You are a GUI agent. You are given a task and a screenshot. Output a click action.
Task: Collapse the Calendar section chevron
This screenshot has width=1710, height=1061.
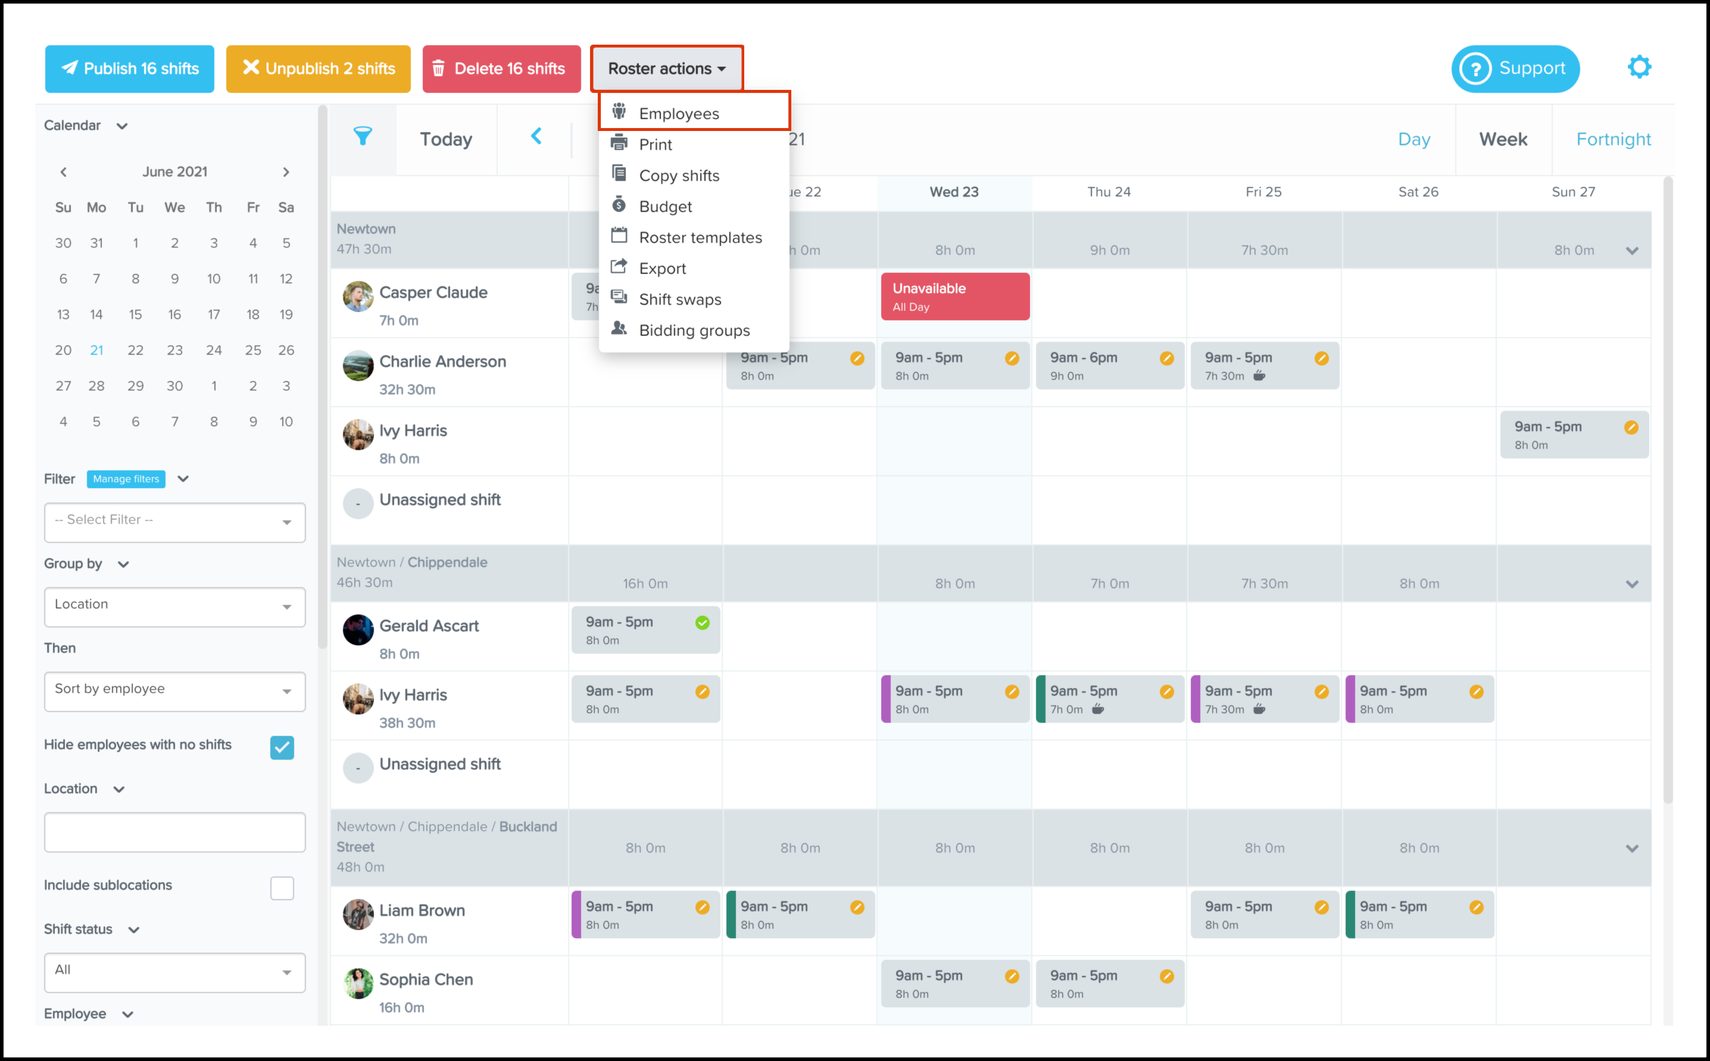[x=122, y=126]
